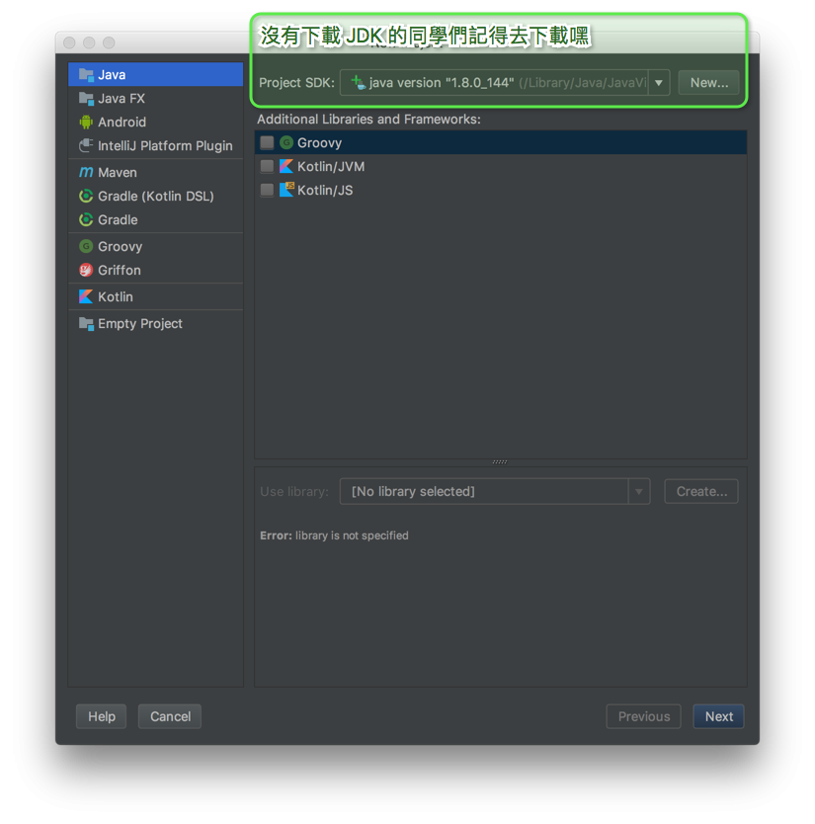Click the No library selected combo box
Screen dimensions: 815x824
[495, 491]
